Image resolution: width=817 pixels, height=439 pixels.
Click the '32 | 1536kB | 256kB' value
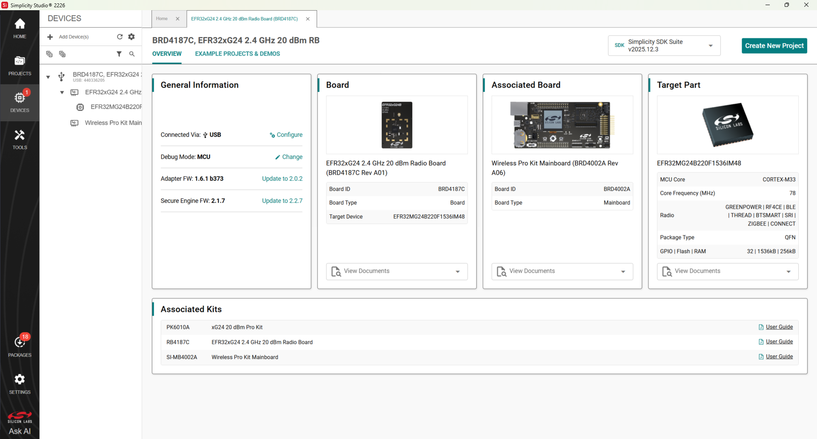771,251
